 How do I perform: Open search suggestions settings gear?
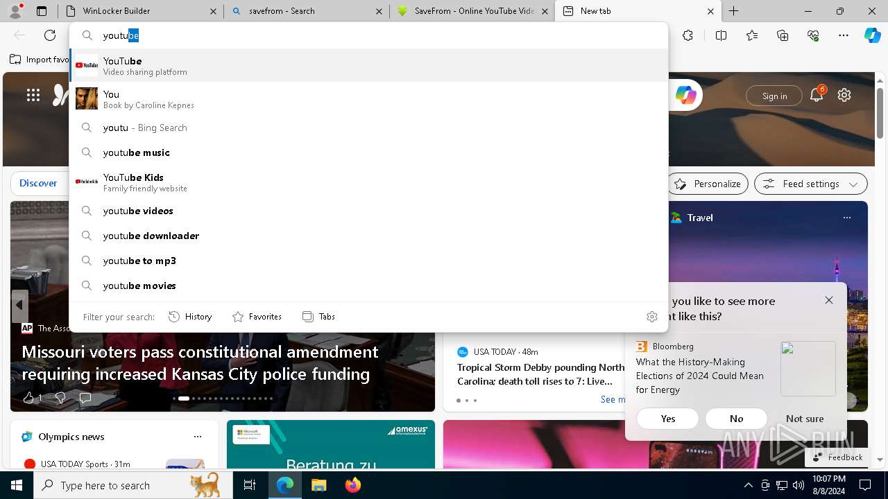652,317
